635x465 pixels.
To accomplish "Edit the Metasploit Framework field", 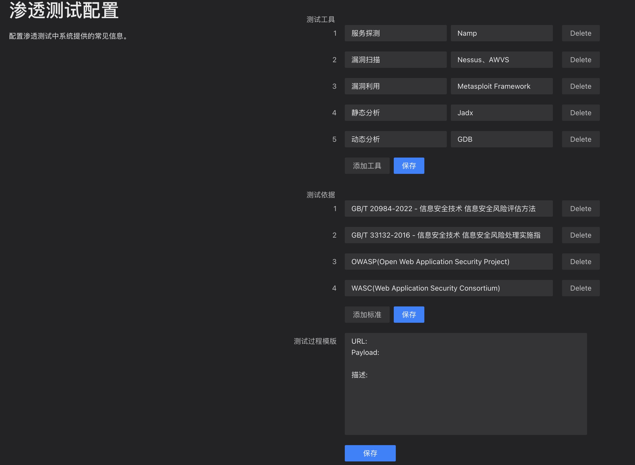I will 501,86.
